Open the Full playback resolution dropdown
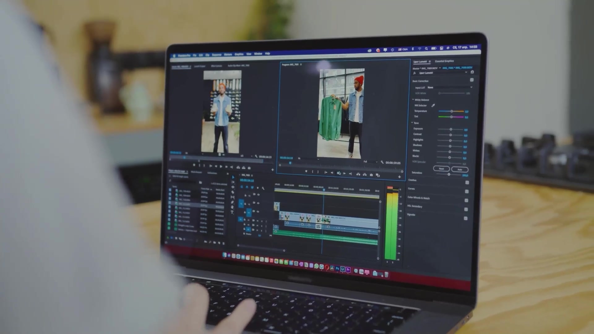The image size is (594, 334). [370, 162]
